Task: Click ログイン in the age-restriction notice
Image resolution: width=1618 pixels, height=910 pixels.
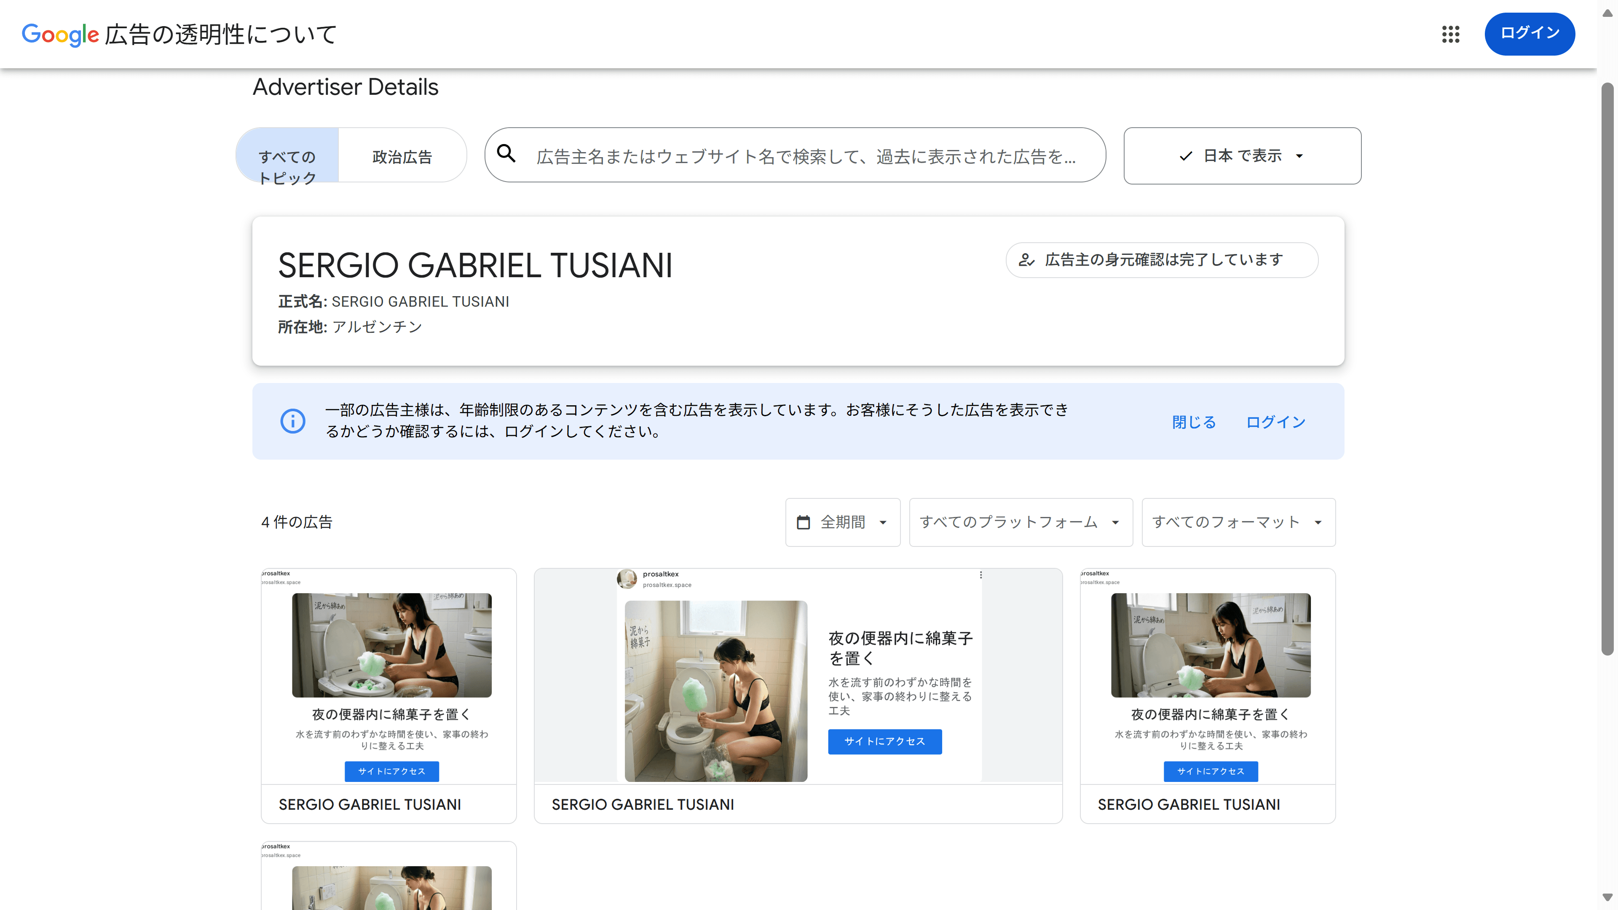Action: [1276, 422]
